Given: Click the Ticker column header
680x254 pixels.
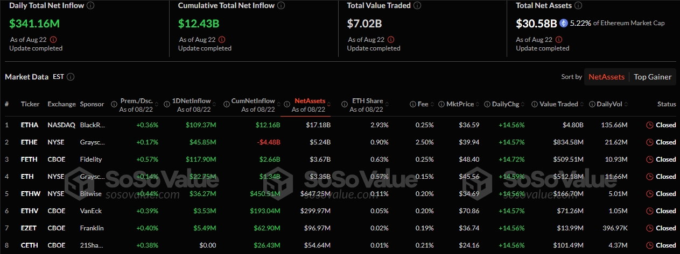Looking at the screenshot, I should click(30, 104).
